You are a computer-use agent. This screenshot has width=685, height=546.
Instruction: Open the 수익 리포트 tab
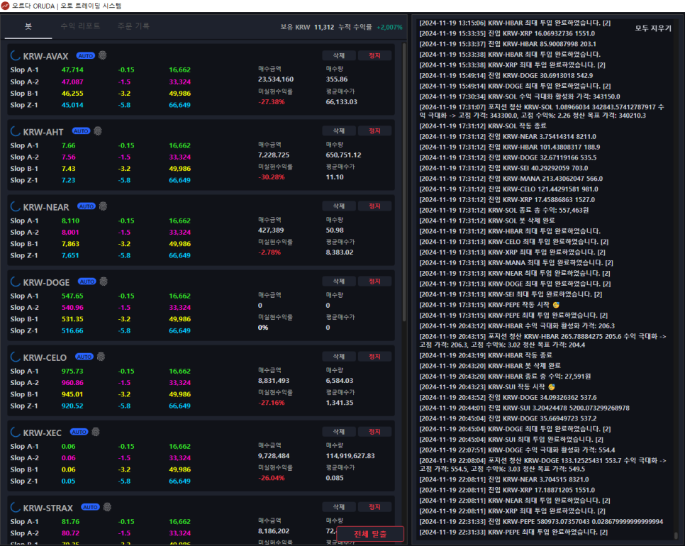point(80,26)
